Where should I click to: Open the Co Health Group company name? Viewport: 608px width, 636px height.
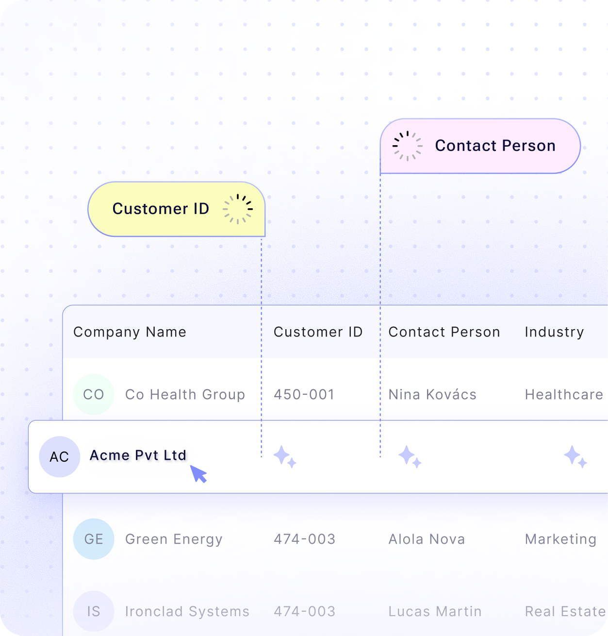pos(185,395)
